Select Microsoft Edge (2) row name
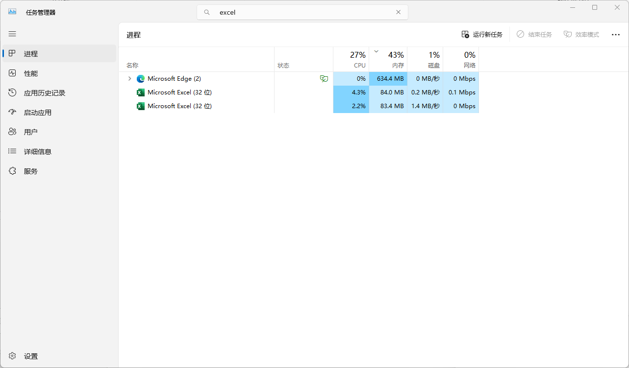This screenshot has height=368, width=629. 174,78
